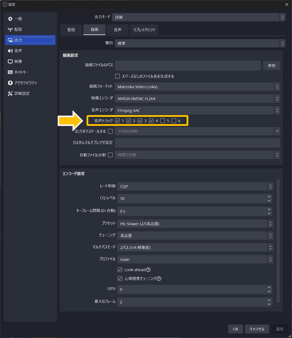The image size is (292, 338).
Task: Click the gear icon beside 一般
Action: [10, 19]
